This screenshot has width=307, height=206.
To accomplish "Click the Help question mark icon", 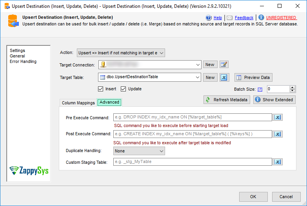I will 209,18.
